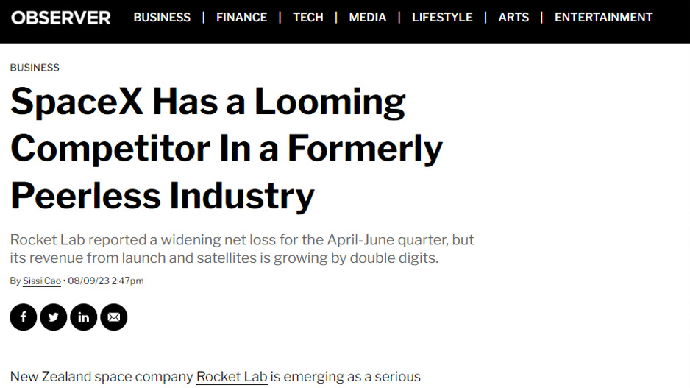
Task: Click the word 'By' in the byline
Action: click(15, 281)
